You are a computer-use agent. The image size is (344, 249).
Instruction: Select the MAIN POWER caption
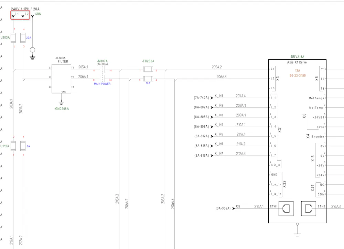tap(102, 84)
